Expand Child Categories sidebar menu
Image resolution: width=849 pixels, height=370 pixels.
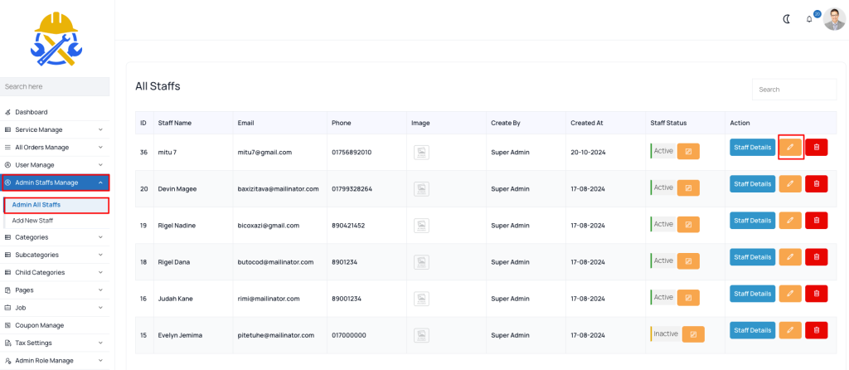(55, 272)
